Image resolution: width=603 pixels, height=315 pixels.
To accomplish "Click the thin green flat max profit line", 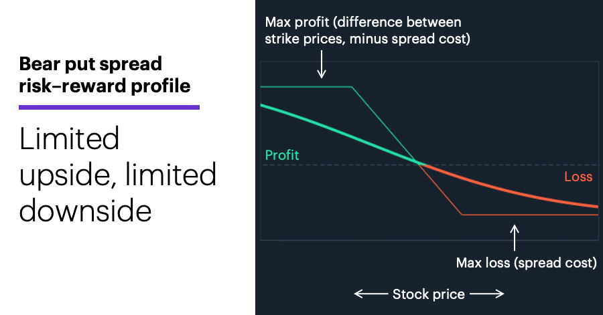I will click(306, 87).
